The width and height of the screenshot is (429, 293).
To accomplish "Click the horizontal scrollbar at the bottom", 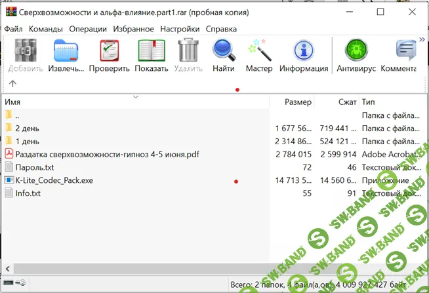I will coord(197,269).
